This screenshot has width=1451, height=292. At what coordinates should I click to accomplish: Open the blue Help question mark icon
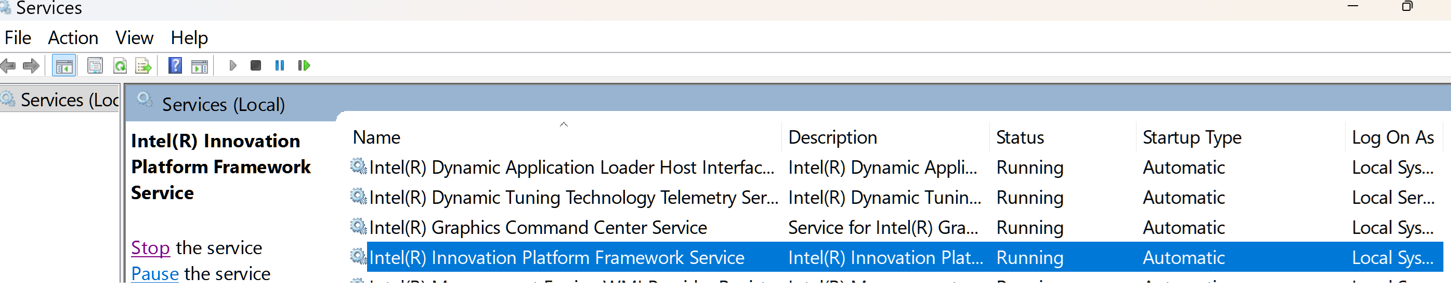pos(175,66)
